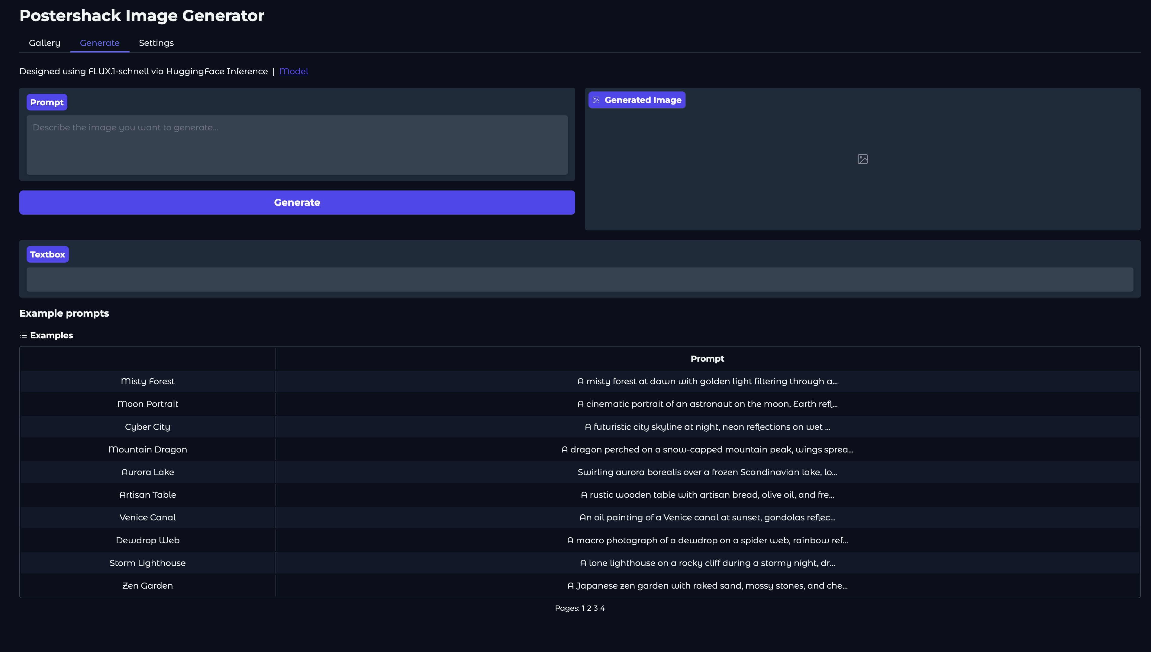Select the Misty Forest example row
This screenshot has width=1151, height=652.
(147, 382)
